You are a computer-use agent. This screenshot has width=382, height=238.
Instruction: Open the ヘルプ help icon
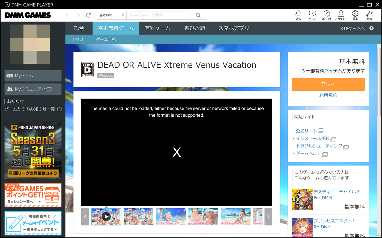(x=312, y=15)
